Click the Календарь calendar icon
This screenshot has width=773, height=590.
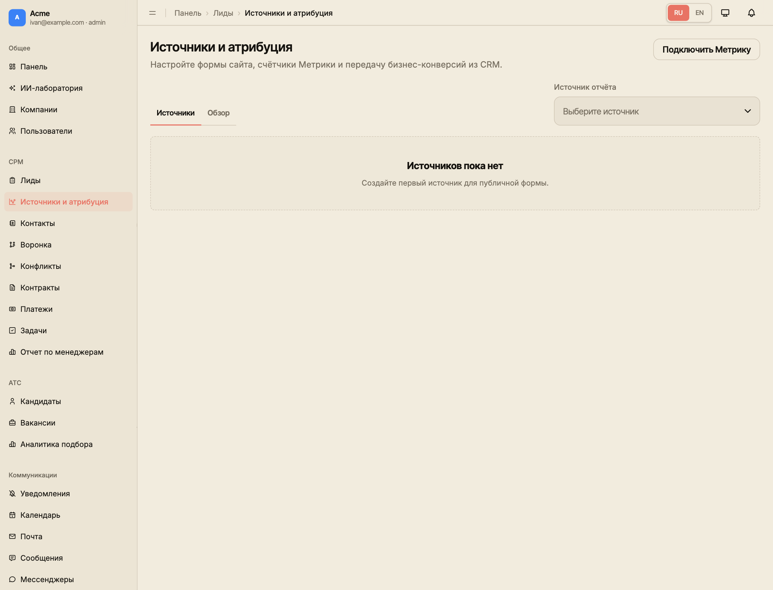point(12,515)
